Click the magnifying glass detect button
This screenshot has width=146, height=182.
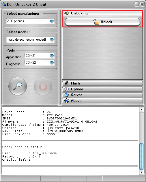pos(18,86)
